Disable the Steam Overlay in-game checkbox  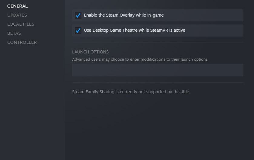78,15
